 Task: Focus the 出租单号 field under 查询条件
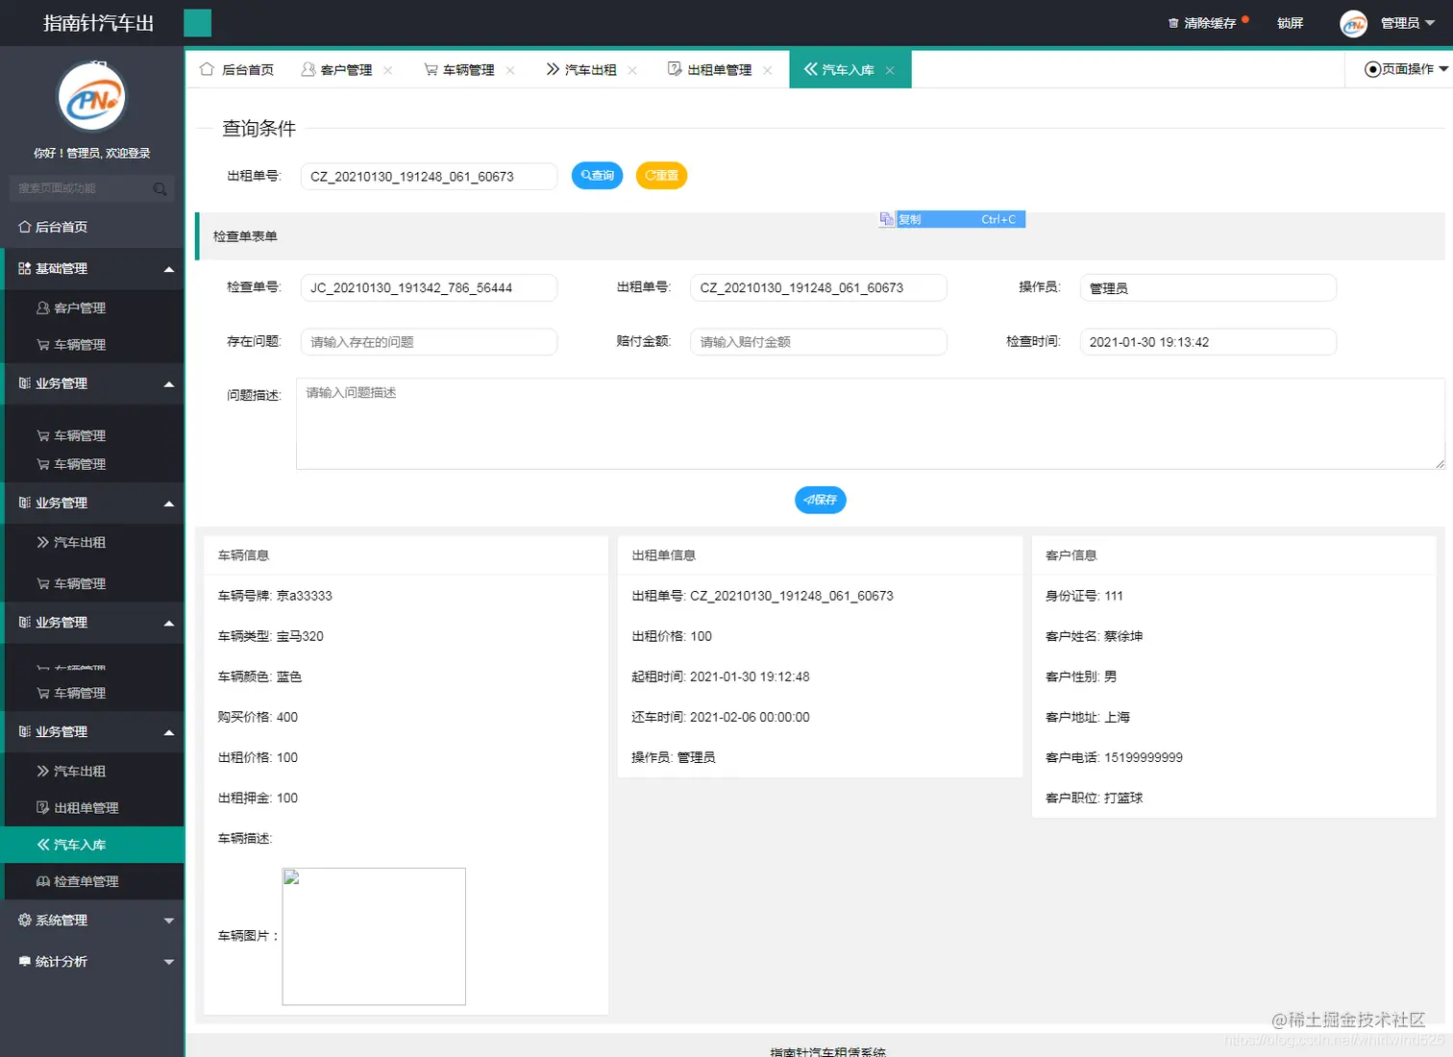429,176
